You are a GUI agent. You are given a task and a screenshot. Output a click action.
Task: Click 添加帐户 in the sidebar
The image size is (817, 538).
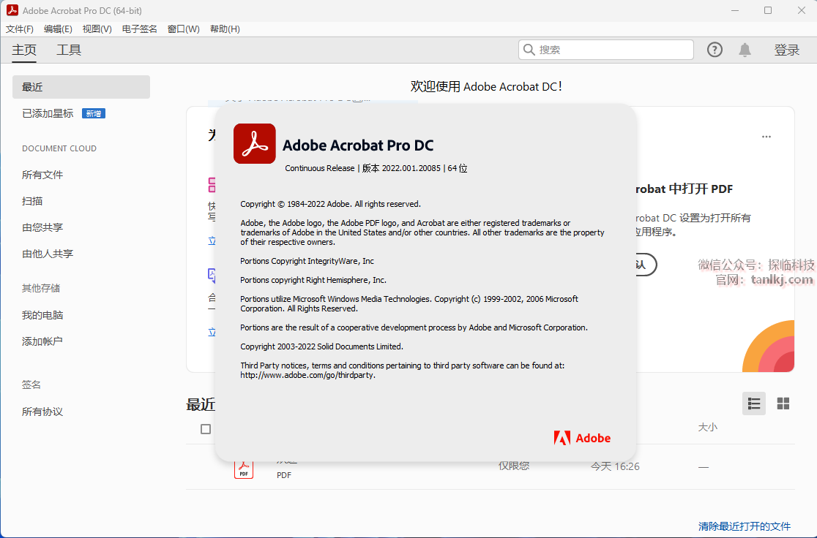pyautogui.click(x=42, y=341)
